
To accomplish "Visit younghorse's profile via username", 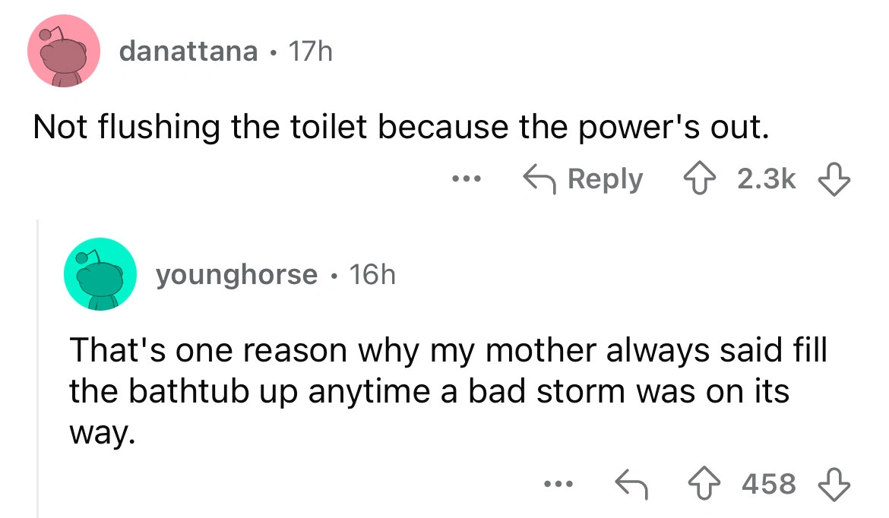I will point(236,274).
